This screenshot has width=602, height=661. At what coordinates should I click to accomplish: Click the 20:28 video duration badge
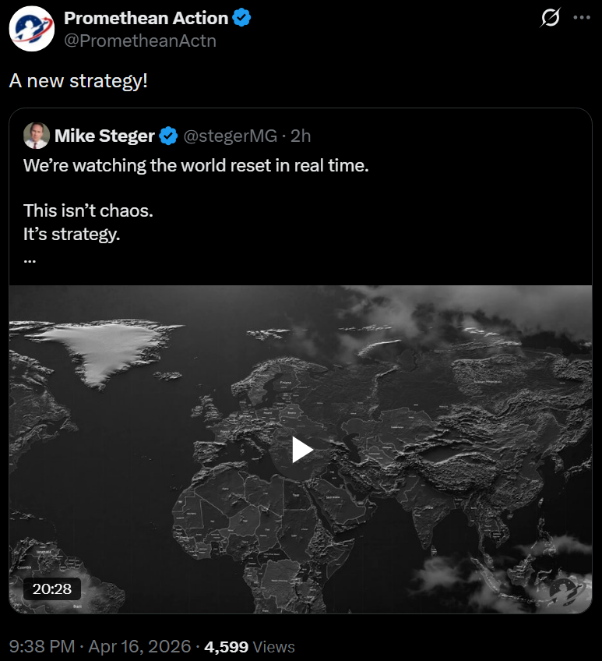(x=52, y=589)
